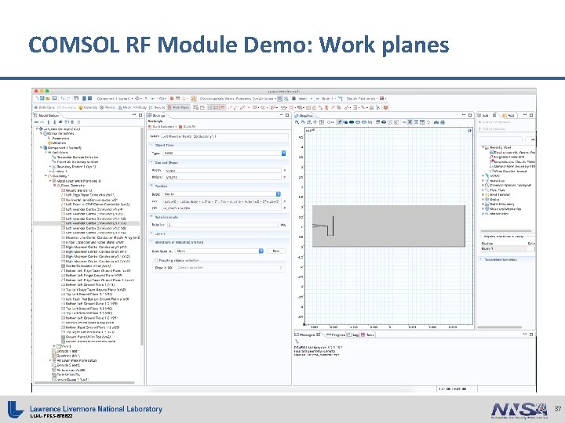Enable Resulting objects selection checkbox
This screenshot has height=423, width=565.
click(x=156, y=260)
